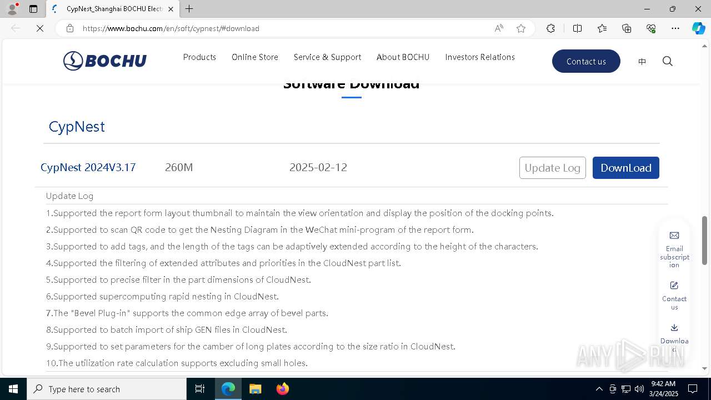Click the Contact us button

click(586, 61)
